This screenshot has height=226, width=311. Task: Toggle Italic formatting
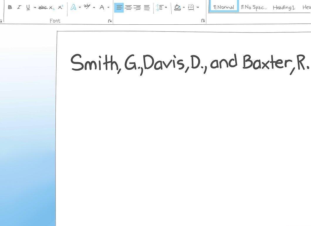[19, 7]
